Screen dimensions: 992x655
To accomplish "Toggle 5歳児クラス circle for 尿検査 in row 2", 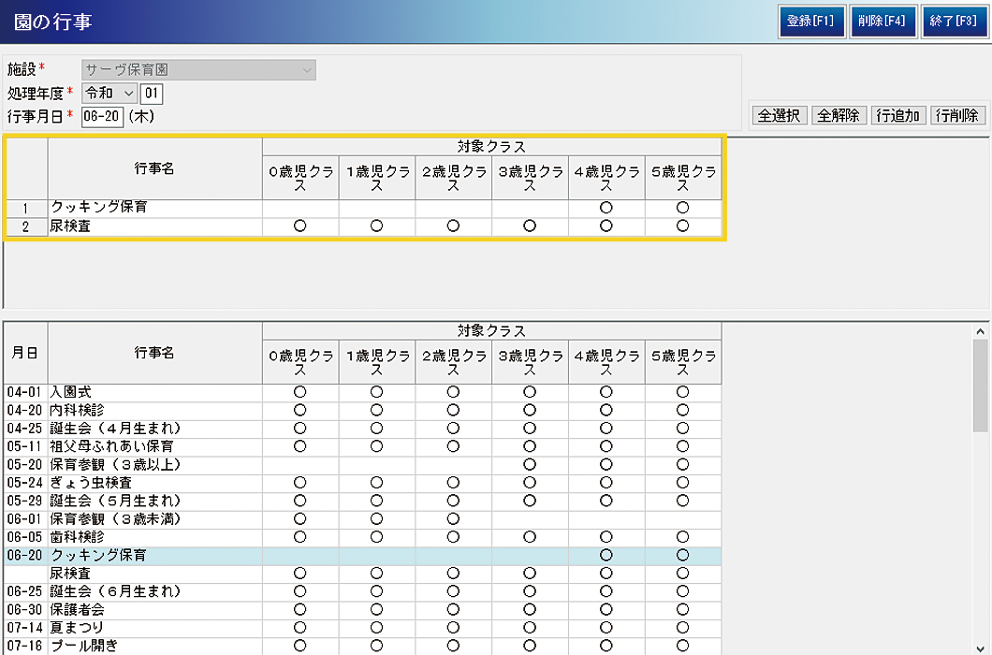I will 683,226.
